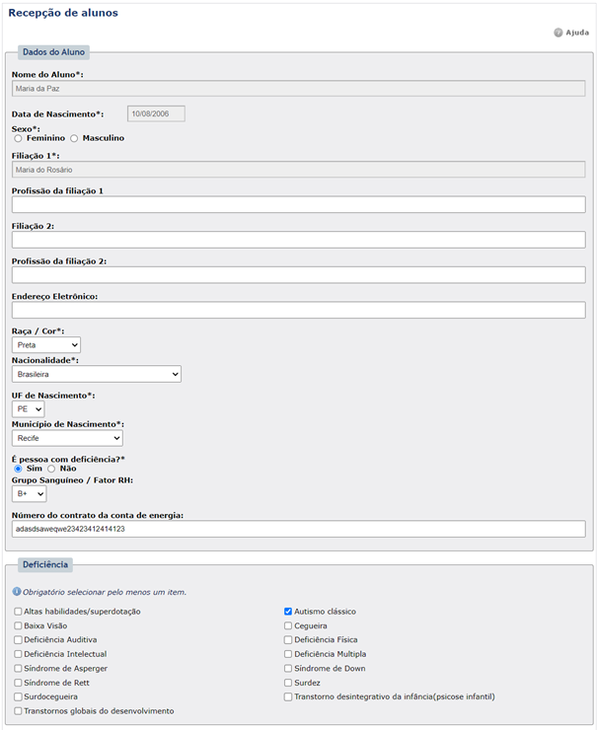Check Altas habilidades/superdotação option
Screen dimensions: 597x730
click(18, 612)
